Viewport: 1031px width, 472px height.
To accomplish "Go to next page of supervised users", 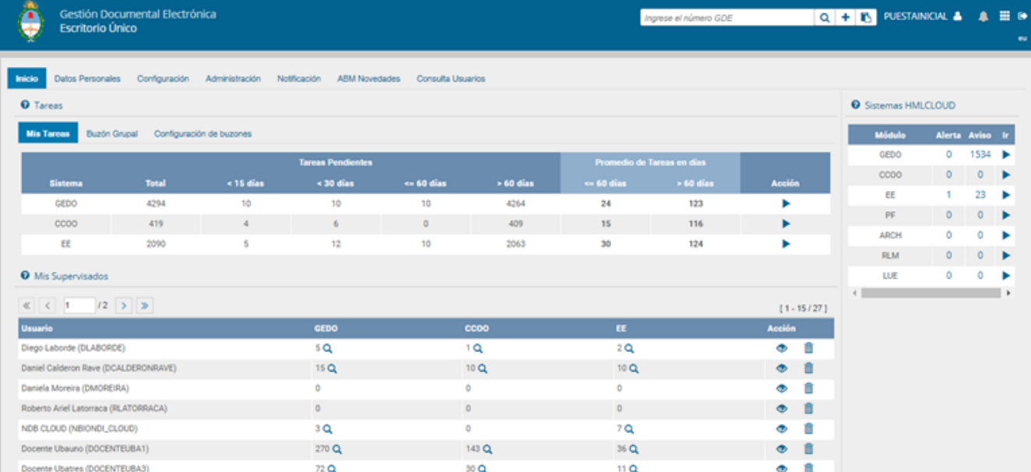I will pyautogui.click(x=124, y=306).
